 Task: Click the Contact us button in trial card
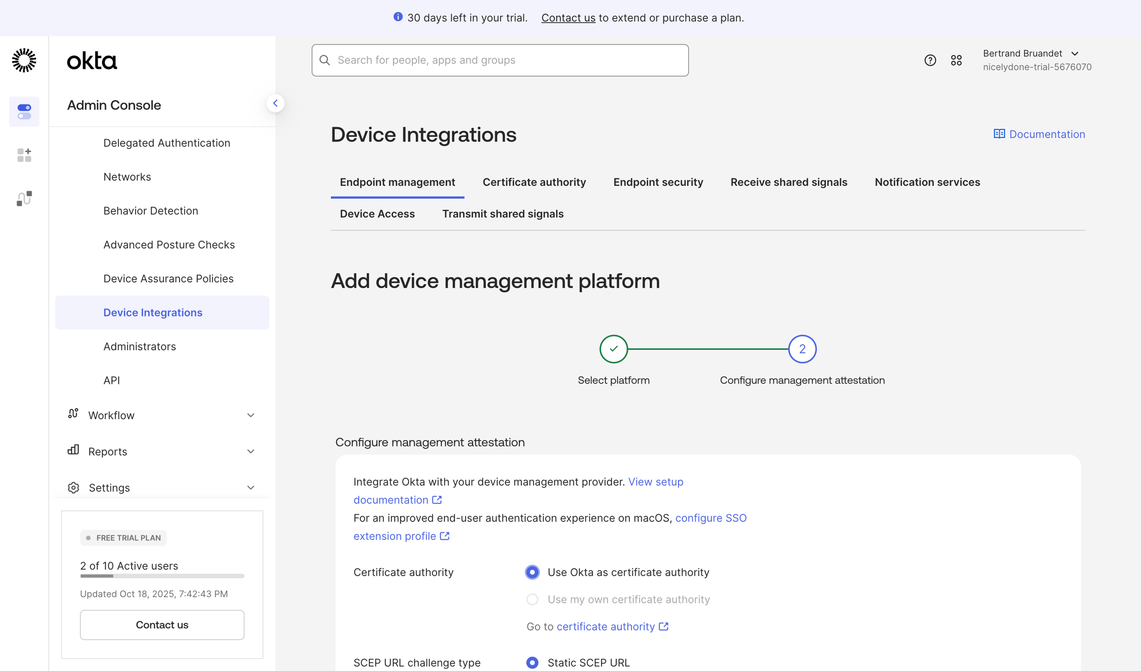(x=162, y=625)
